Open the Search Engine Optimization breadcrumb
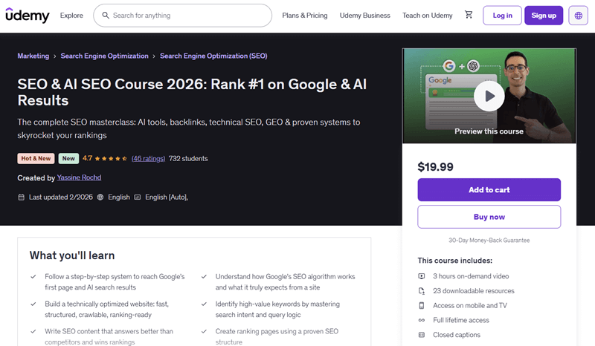Viewport: 595px width, 346px height. point(104,56)
